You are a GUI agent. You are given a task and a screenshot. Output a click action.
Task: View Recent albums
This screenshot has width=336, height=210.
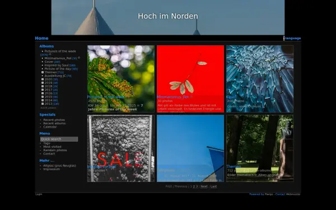pyautogui.click(x=54, y=123)
